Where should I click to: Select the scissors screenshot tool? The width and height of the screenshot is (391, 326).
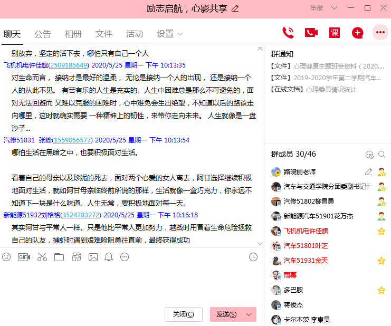coord(42,257)
